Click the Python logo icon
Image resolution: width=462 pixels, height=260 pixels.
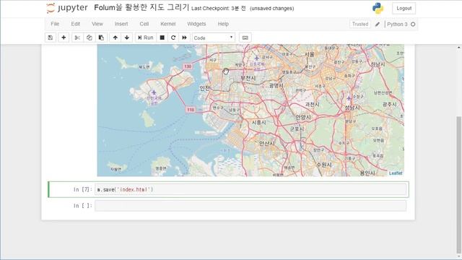pos(378,8)
